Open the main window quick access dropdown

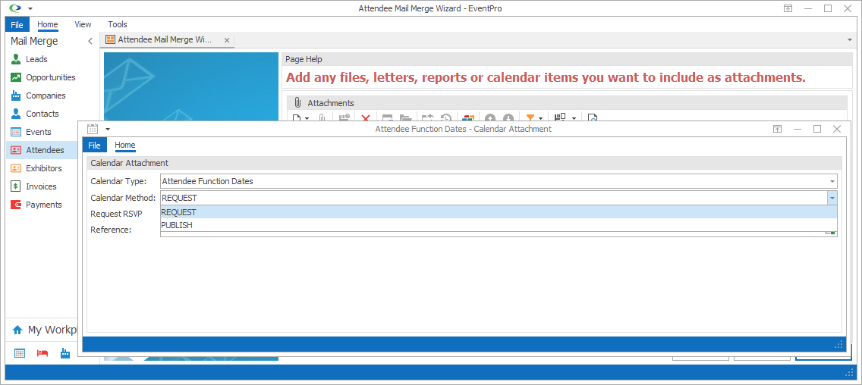tap(30, 8)
